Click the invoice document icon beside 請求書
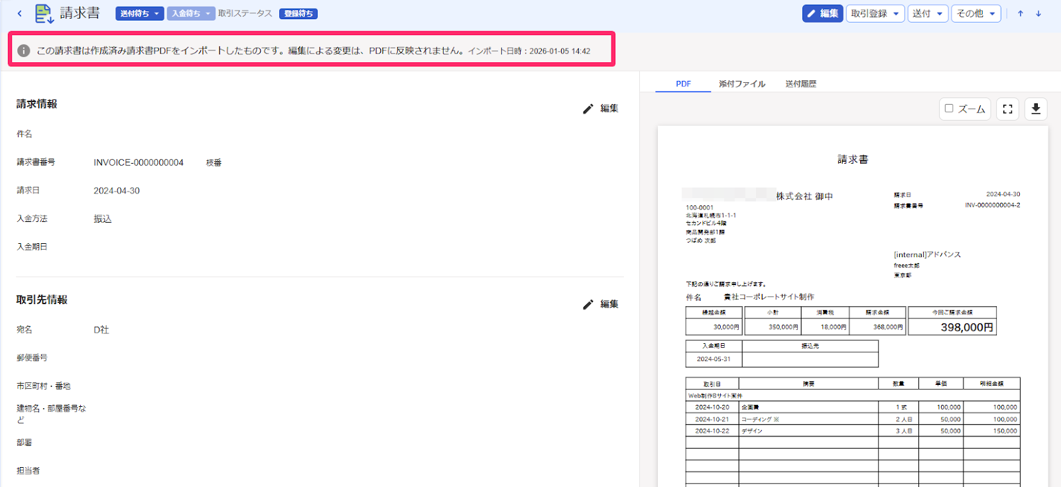This screenshot has width=1061, height=487. click(44, 13)
